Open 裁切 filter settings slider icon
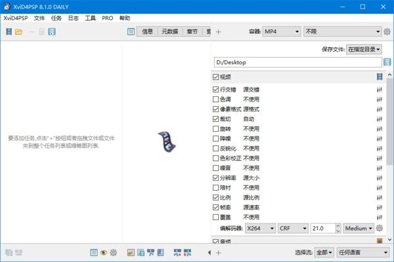The height and width of the screenshot is (262, 394). pos(380,119)
